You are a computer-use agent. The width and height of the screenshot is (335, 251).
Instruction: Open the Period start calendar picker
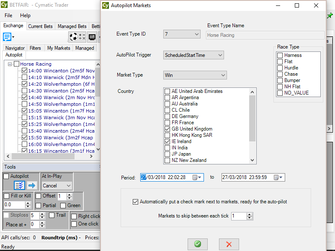[197, 177]
